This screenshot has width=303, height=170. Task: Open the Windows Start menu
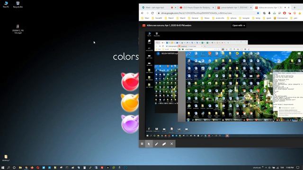point(3,168)
